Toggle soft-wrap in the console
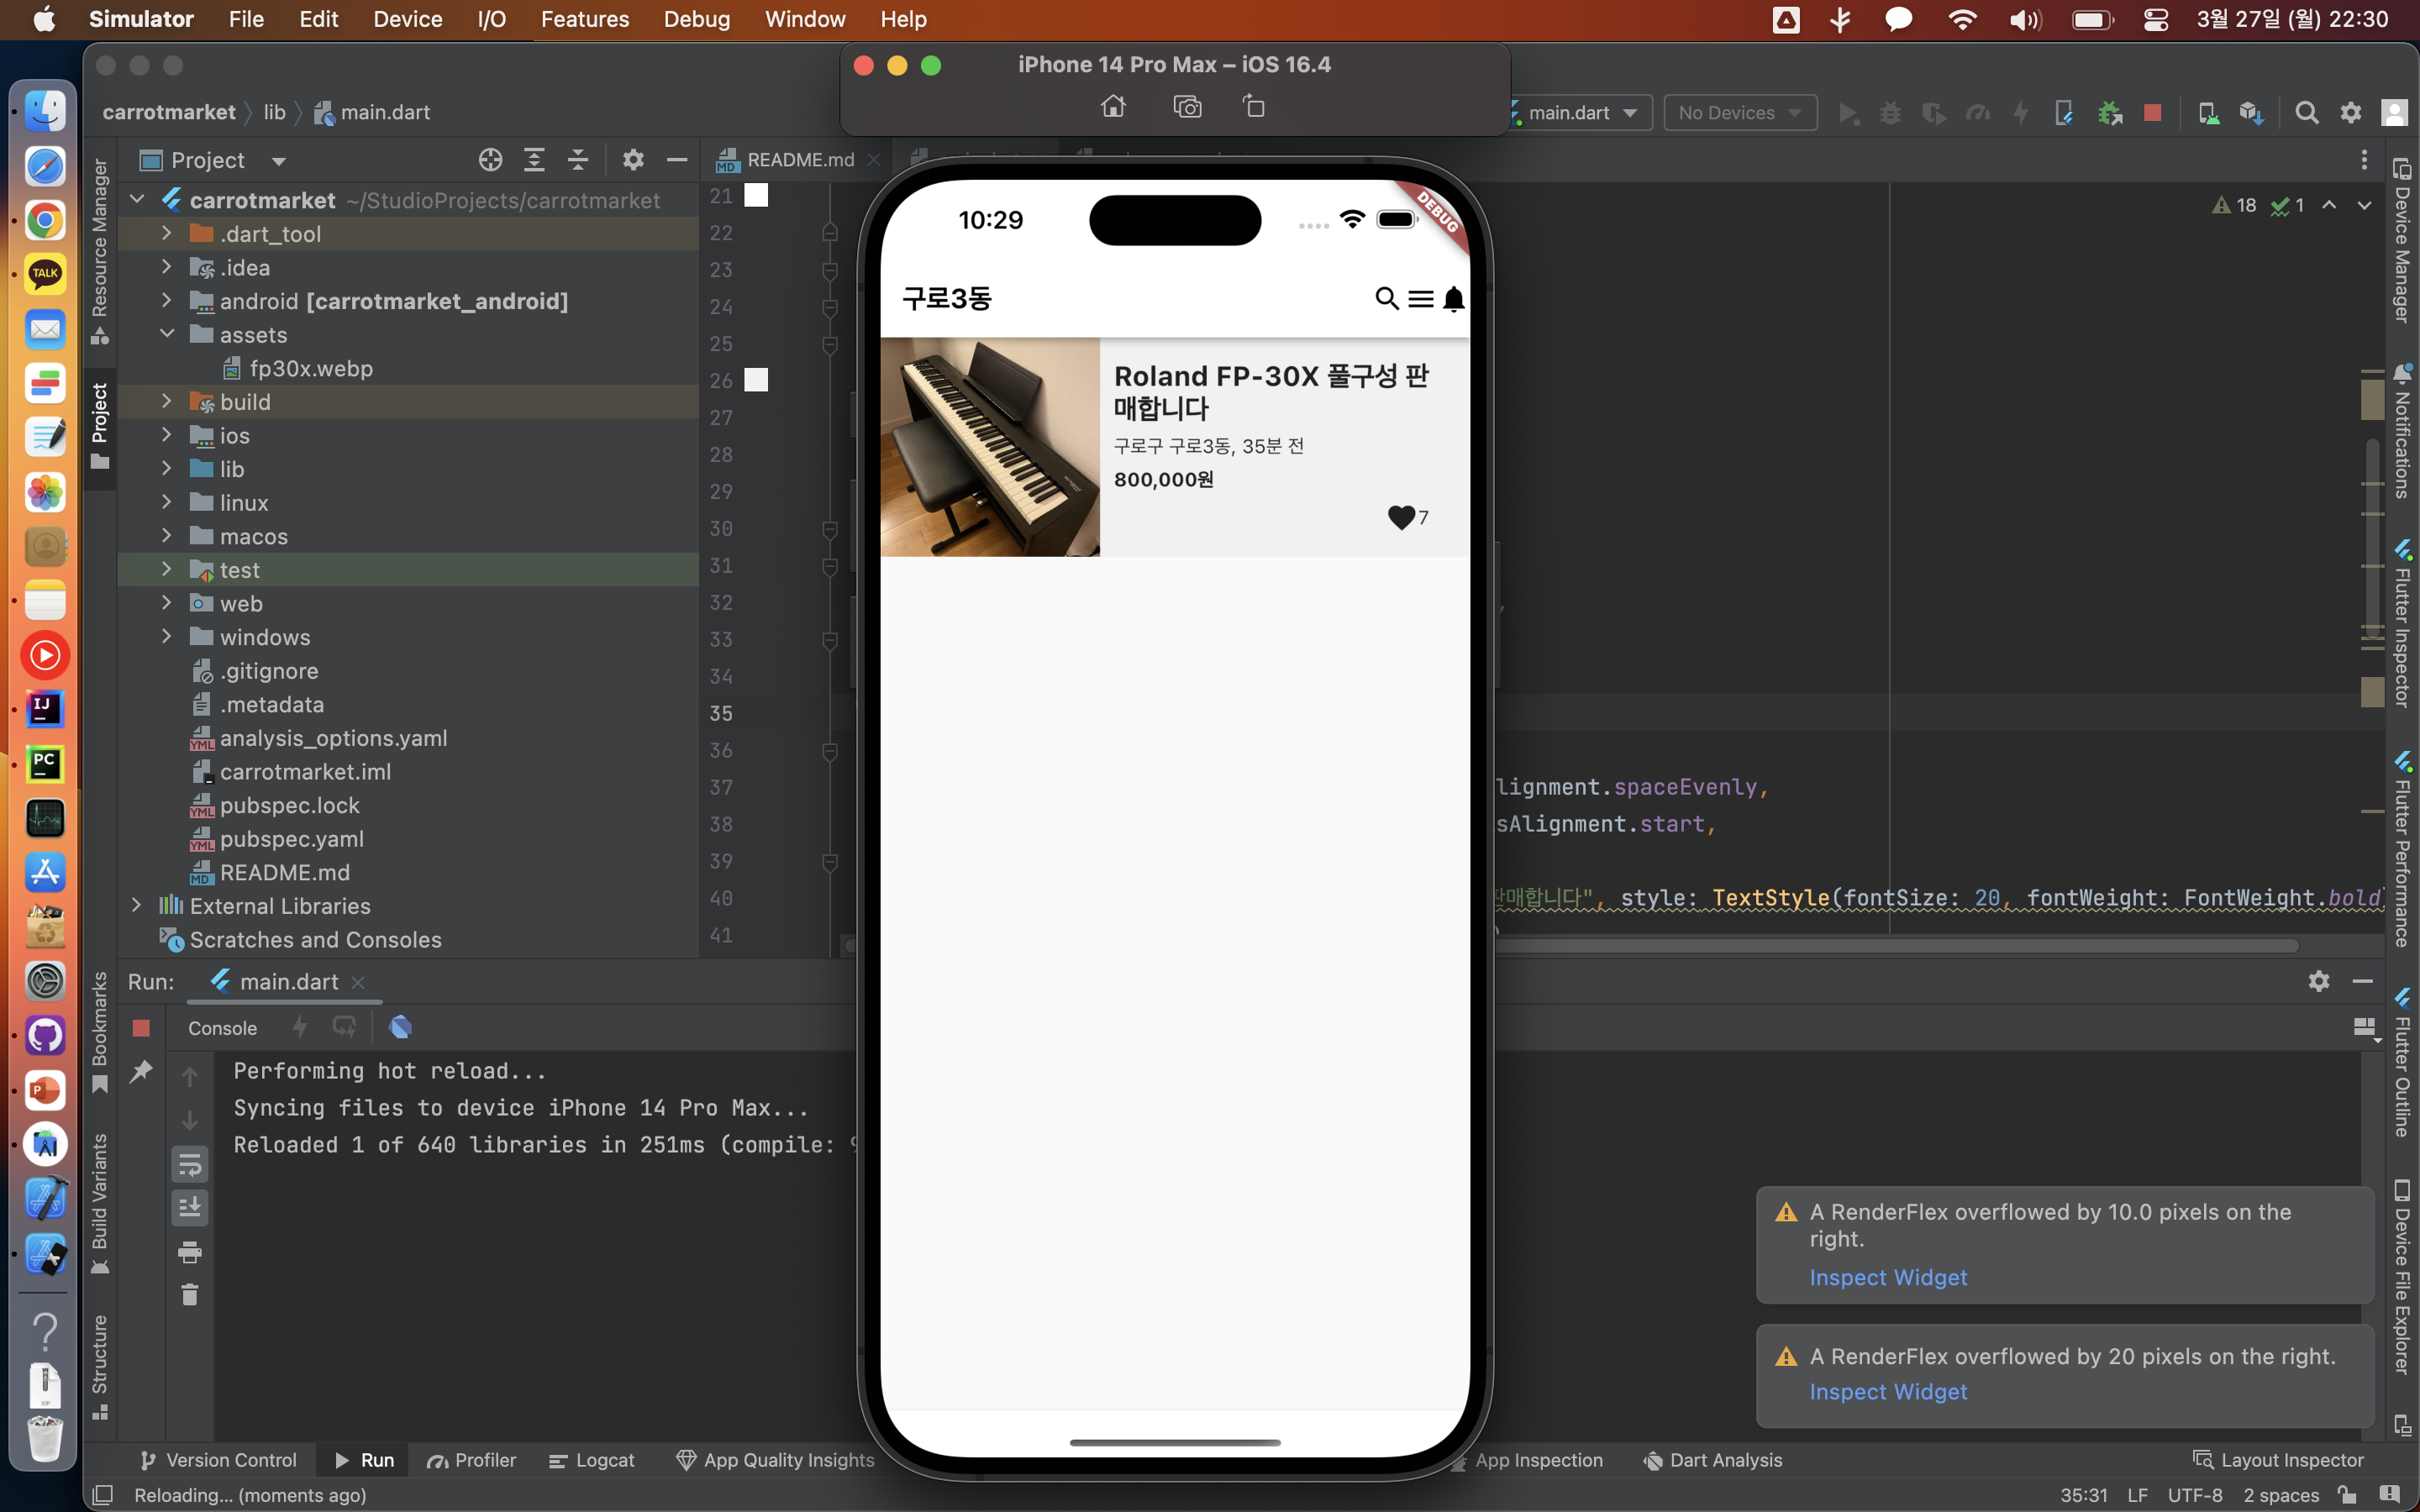2420x1512 pixels. pyautogui.click(x=190, y=1164)
